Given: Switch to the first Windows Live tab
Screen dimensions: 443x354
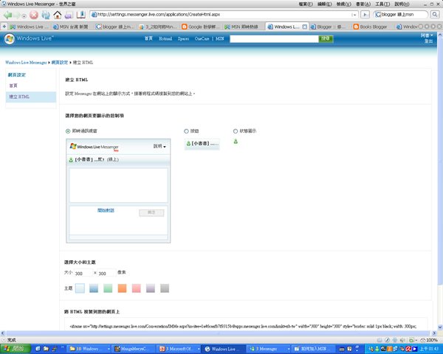Looking at the screenshot, I should pos(30,27).
